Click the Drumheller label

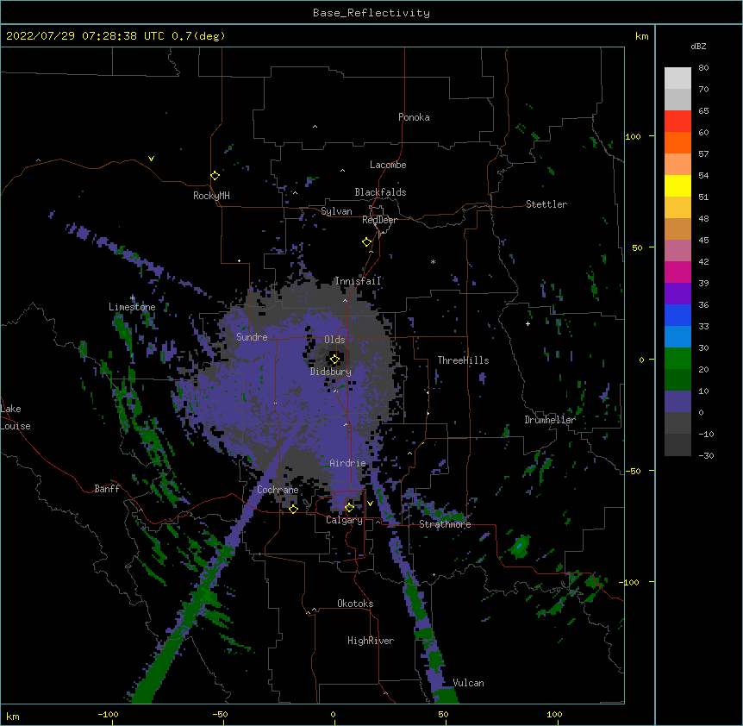pos(550,420)
